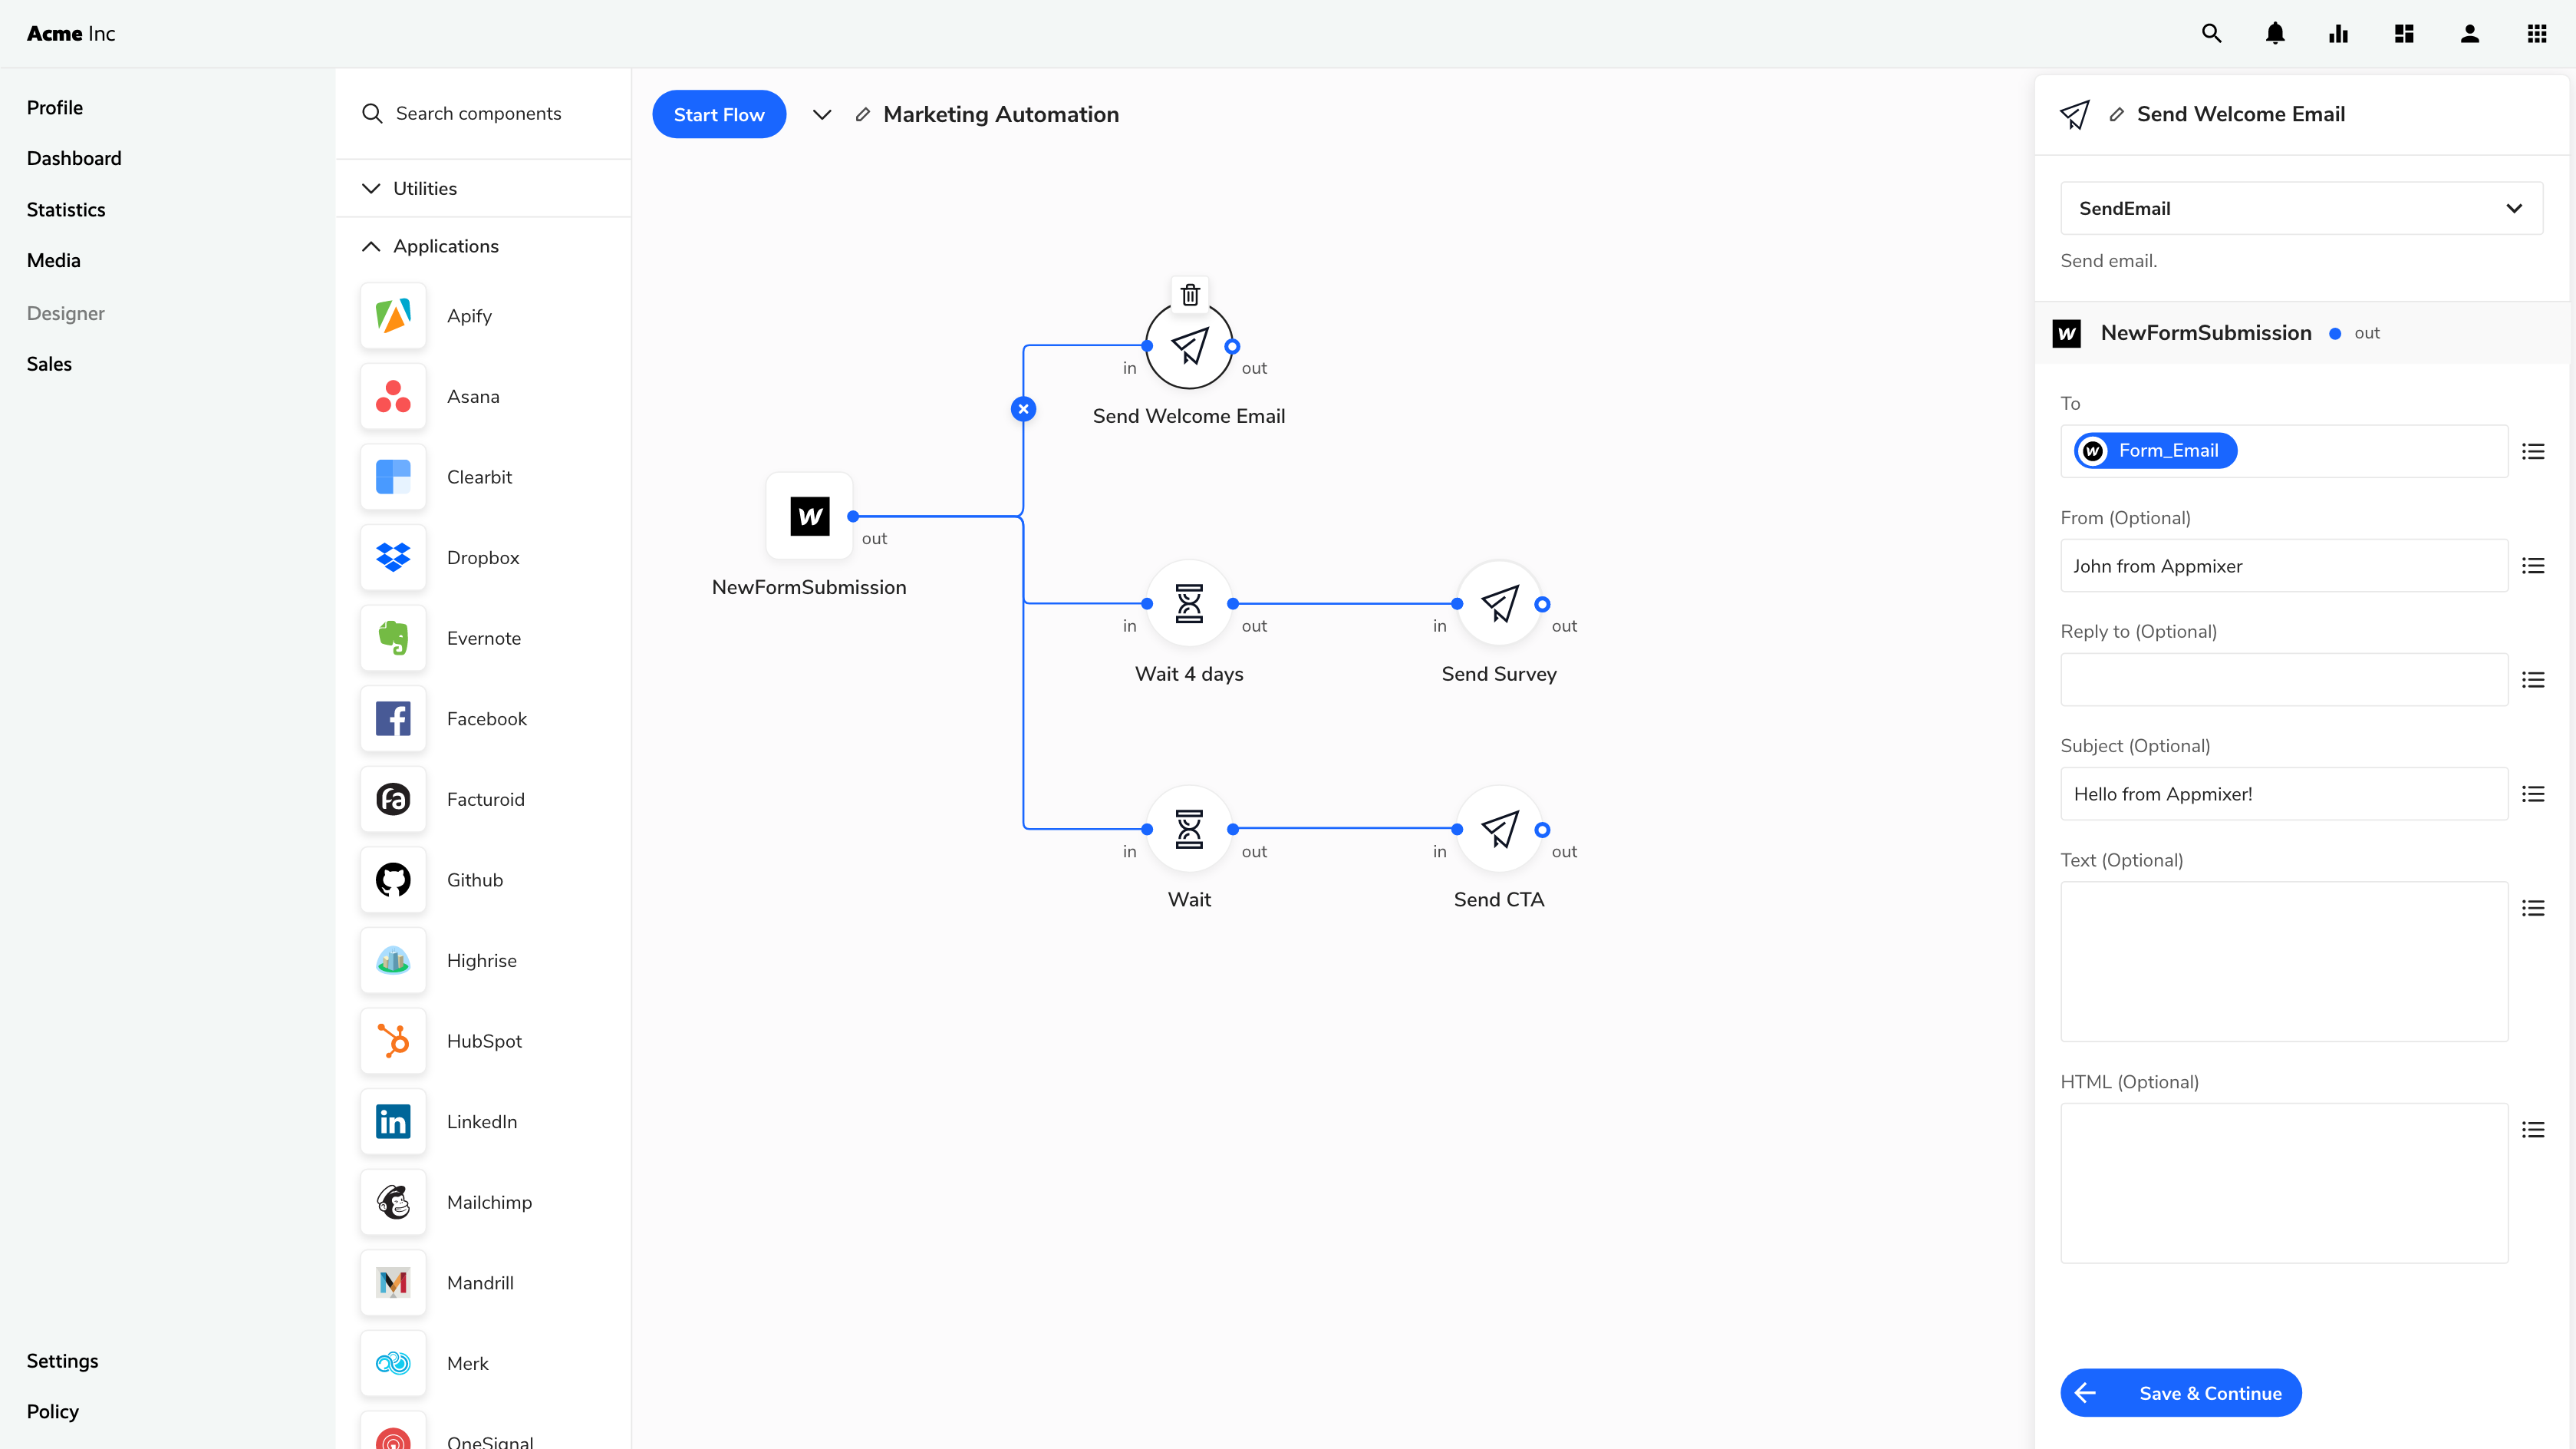2576x1449 pixels.
Task: Delete the Send Welcome Email node
Action: point(1190,294)
